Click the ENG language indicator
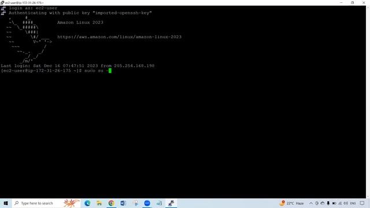Image resolution: width=370 pixels, height=208 pixels. click(x=353, y=203)
